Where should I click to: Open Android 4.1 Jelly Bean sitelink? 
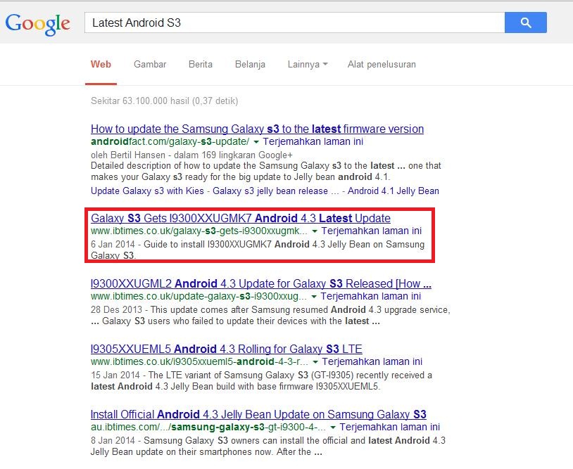(393, 191)
